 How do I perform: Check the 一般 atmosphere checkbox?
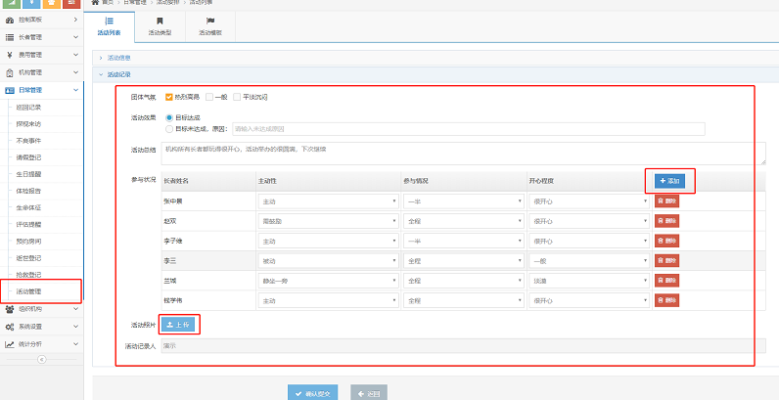208,97
